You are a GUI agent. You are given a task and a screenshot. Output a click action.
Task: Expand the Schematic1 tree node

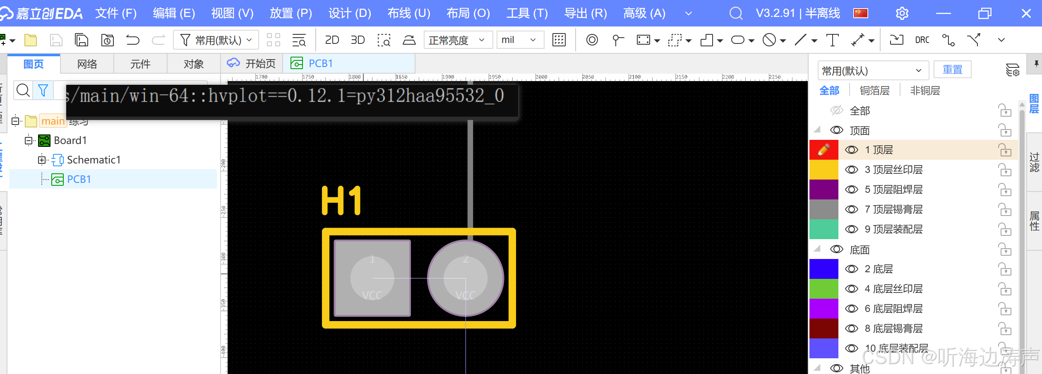(x=42, y=160)
